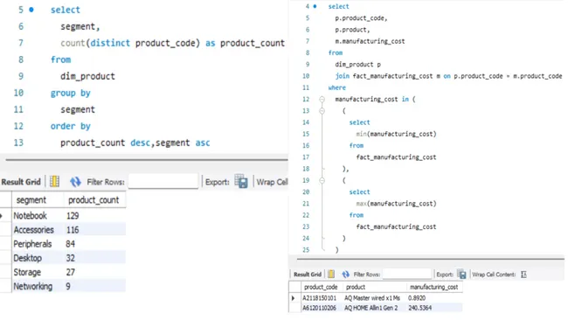Click the grid view icon in right Result Grid
This screenshot has width=568, height=320.
tap(331, 275)
